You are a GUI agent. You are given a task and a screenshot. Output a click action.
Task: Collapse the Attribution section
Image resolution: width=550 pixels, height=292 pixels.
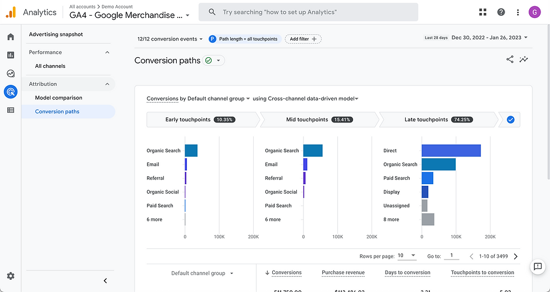pyautogui.click(x=107, y=84)
